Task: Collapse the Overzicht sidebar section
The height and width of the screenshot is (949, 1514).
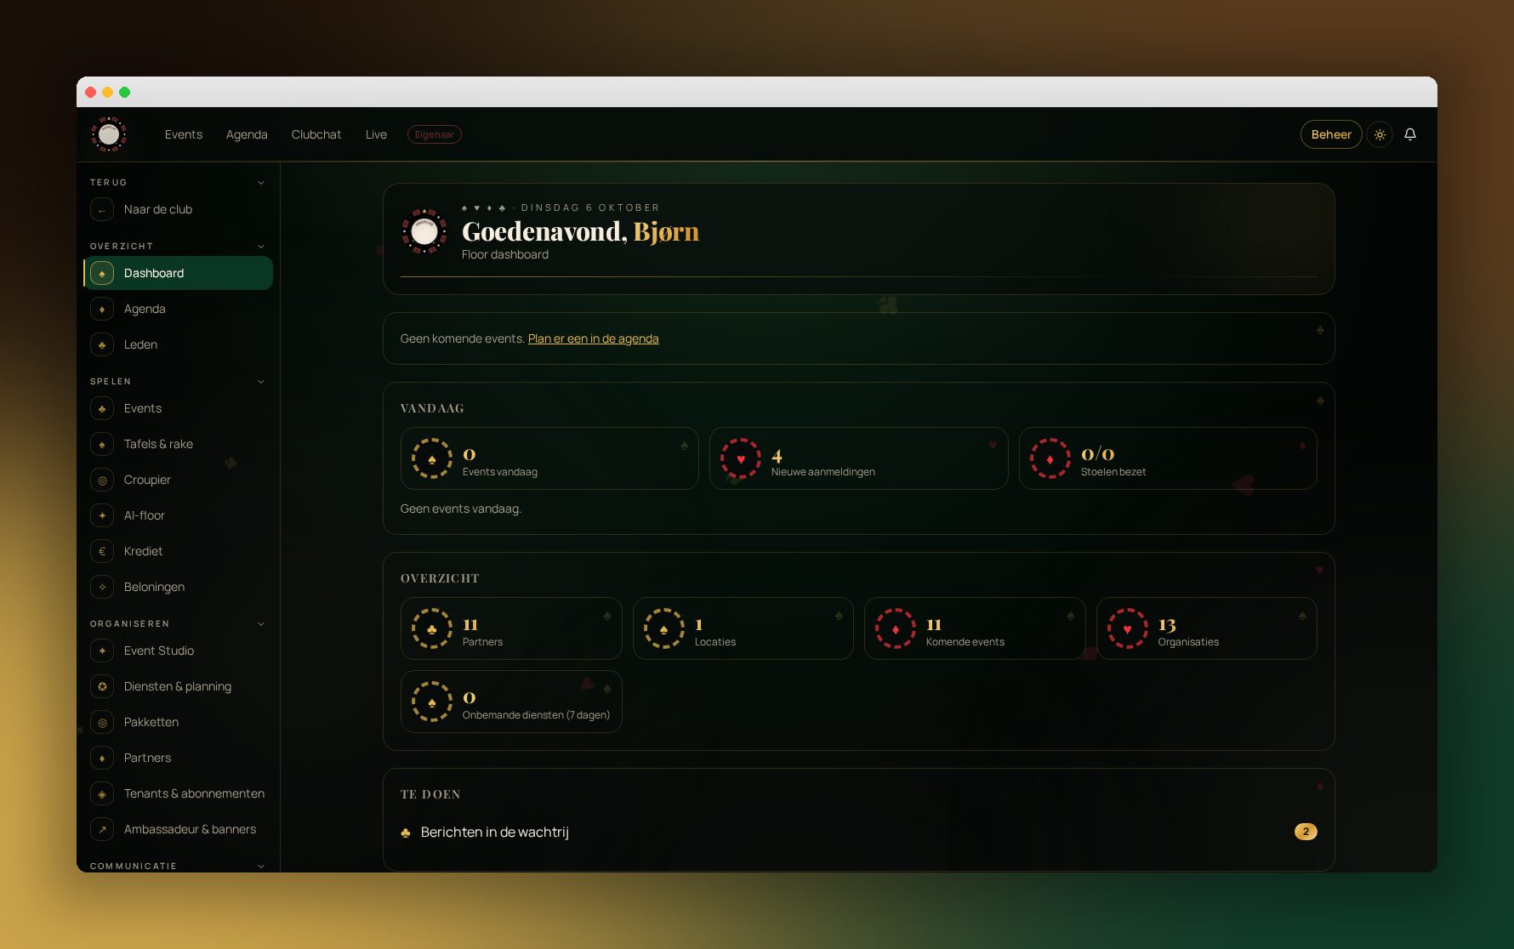Action: 261,247
